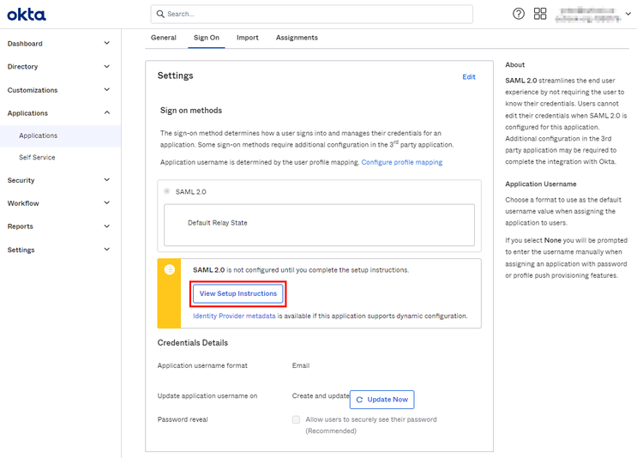Open the apps grid icon
This screenshot has width=637, height=458.
click(540, 14)
